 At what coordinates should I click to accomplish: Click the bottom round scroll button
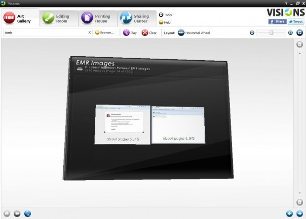click(x=300, y=202)
